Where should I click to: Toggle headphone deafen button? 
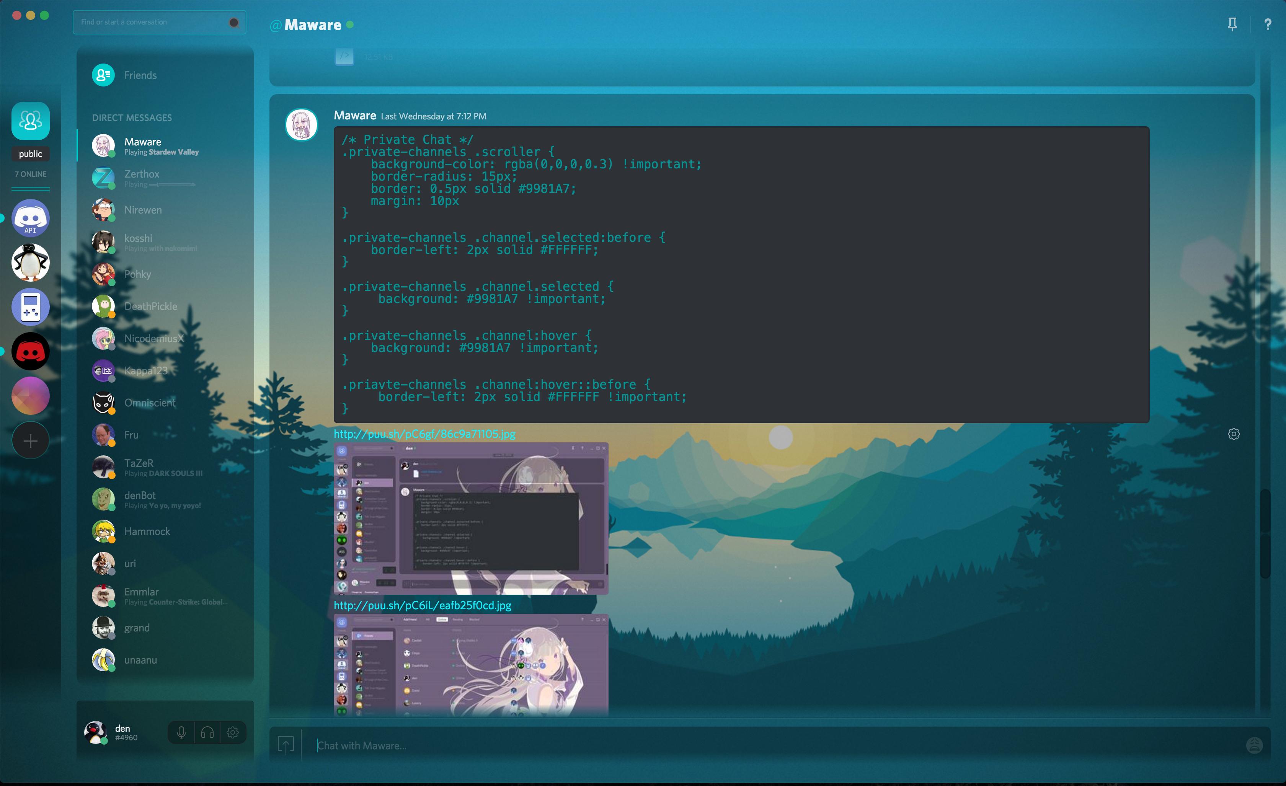(x=207, y=733)
